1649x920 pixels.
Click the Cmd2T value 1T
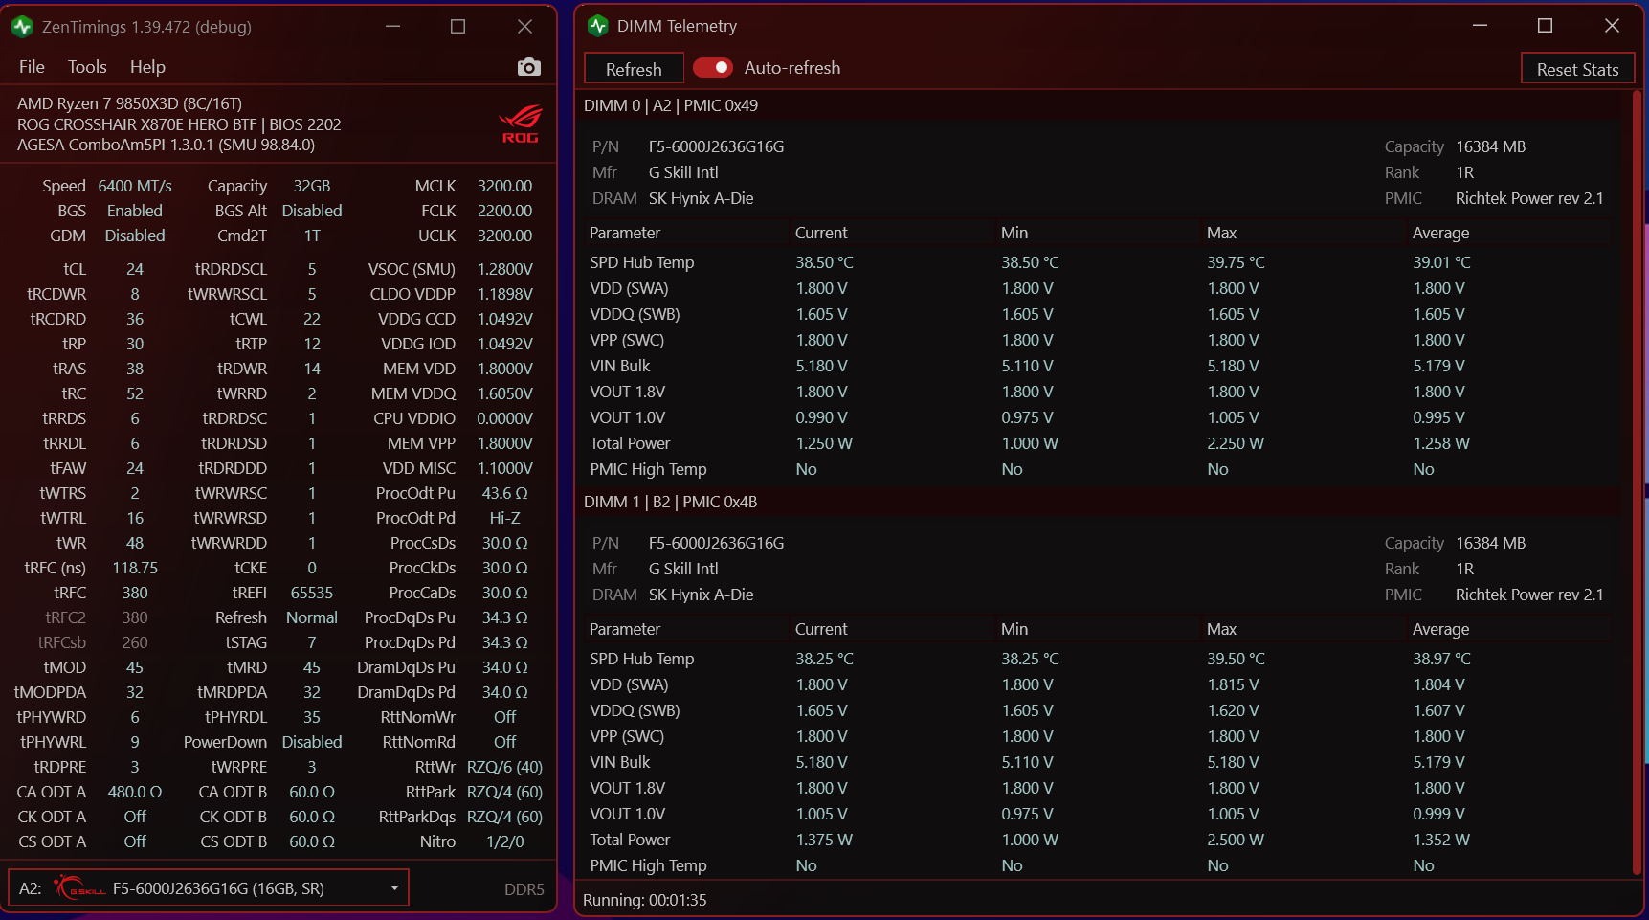[x=312, y=236]
